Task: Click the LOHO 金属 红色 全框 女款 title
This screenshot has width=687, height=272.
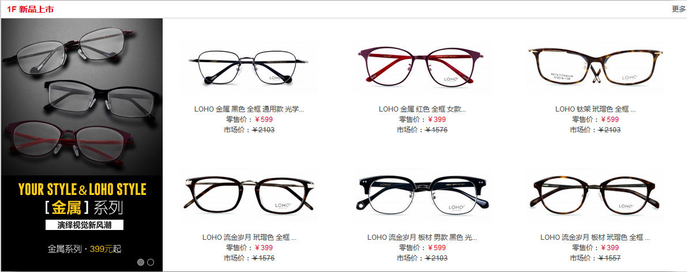Action: coord(422,109)
